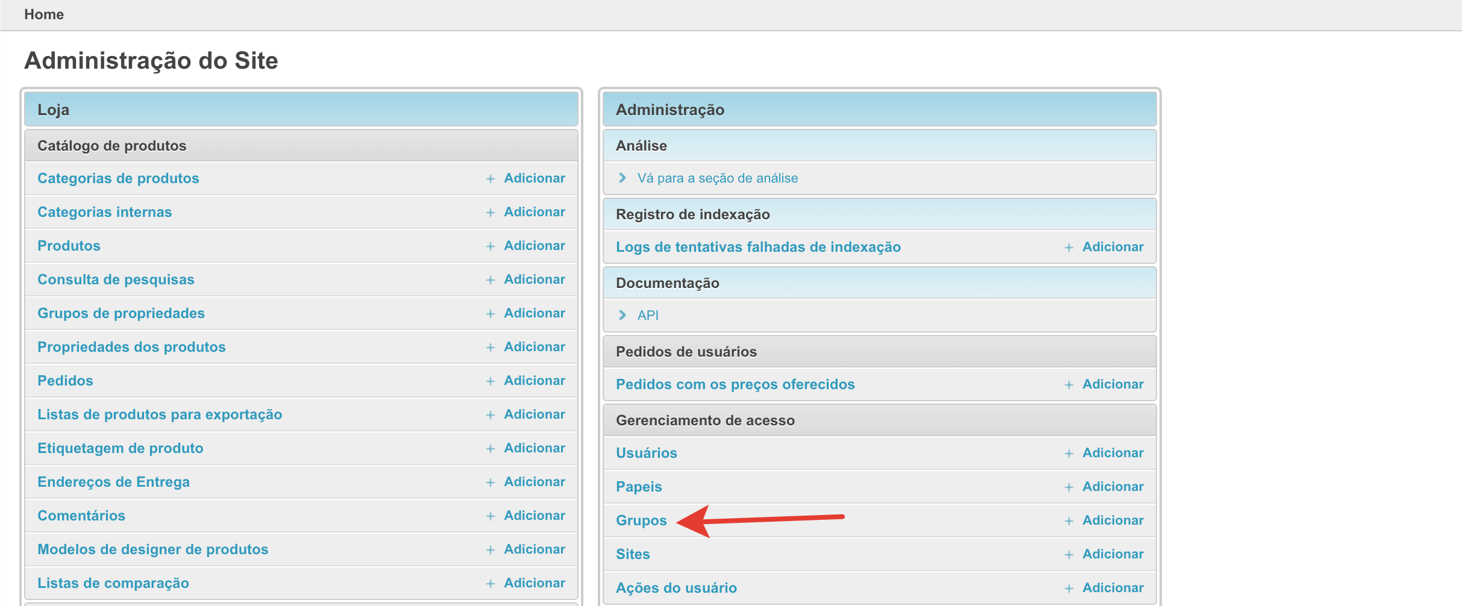
Task: Go to Categorias internas list
Action: pyautogui.click(x=104, y=212)
